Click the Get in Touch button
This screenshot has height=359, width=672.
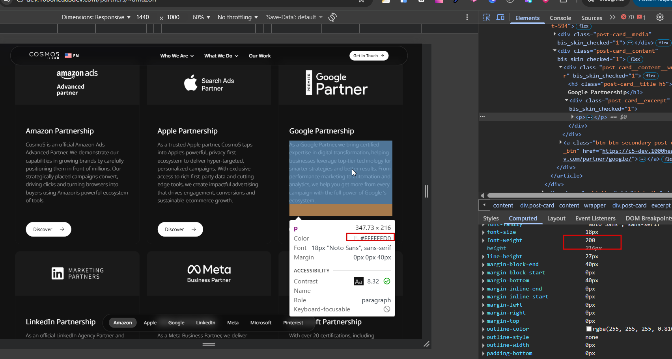pos(369,56)
